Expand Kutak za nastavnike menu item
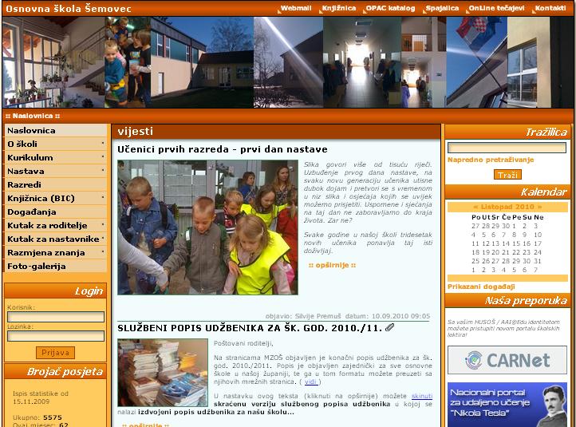The image size is (576, 427). click(56, 239)
